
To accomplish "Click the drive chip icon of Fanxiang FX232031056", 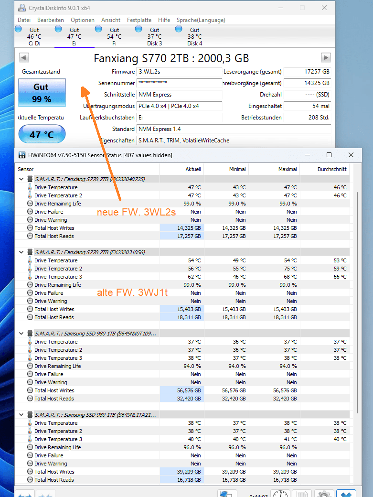I will point(30,252).
